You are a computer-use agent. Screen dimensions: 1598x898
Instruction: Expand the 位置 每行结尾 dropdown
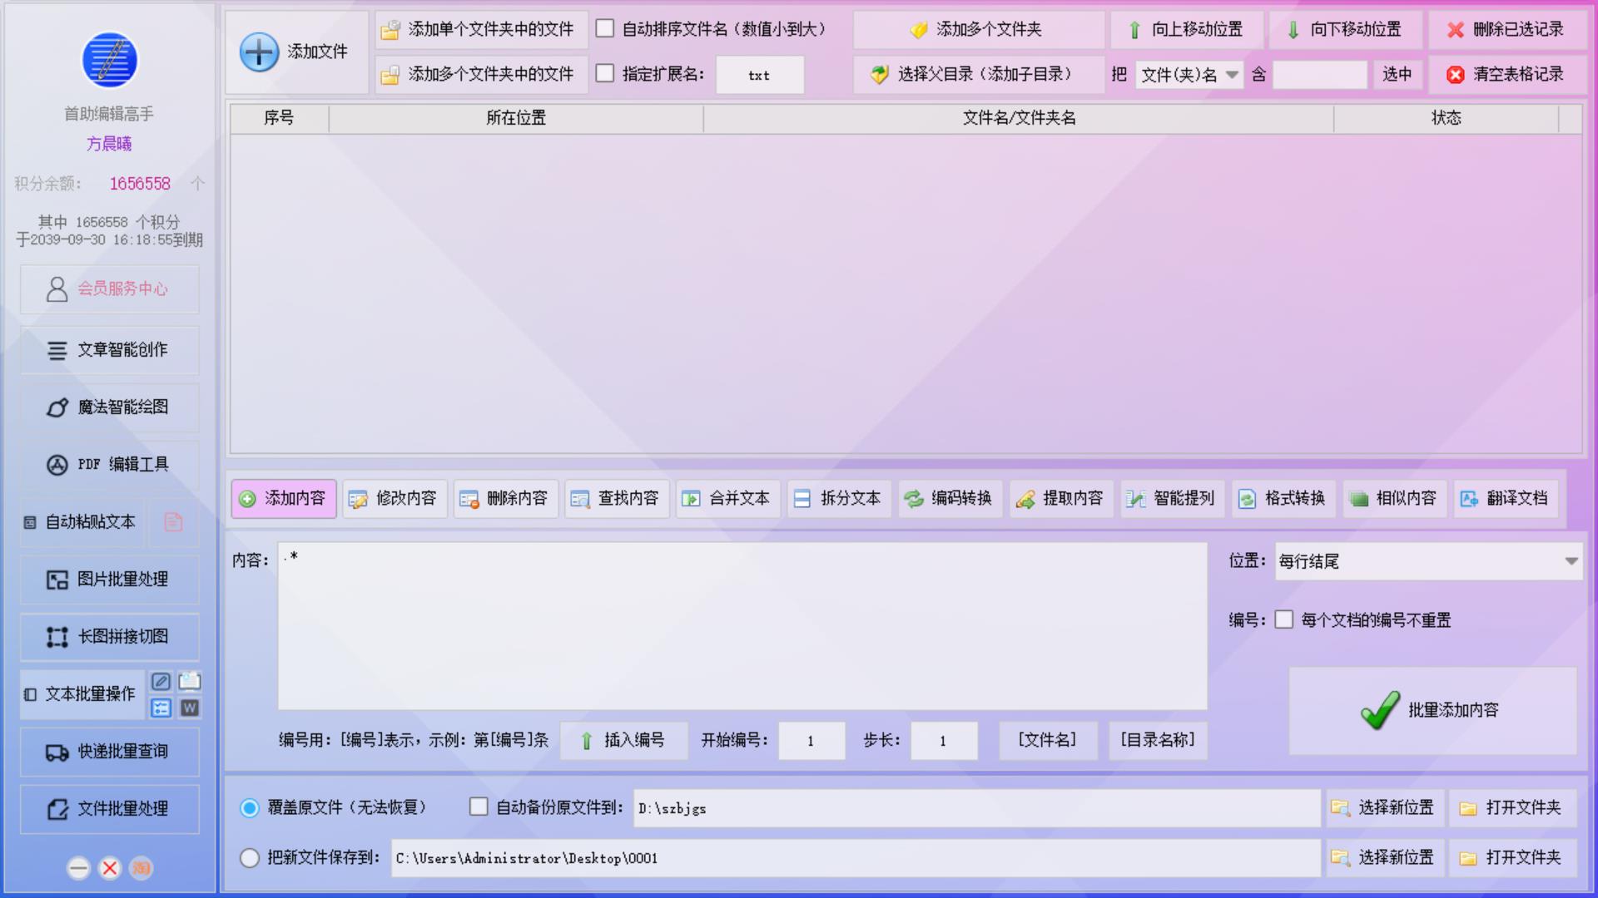pos(1428,561)
